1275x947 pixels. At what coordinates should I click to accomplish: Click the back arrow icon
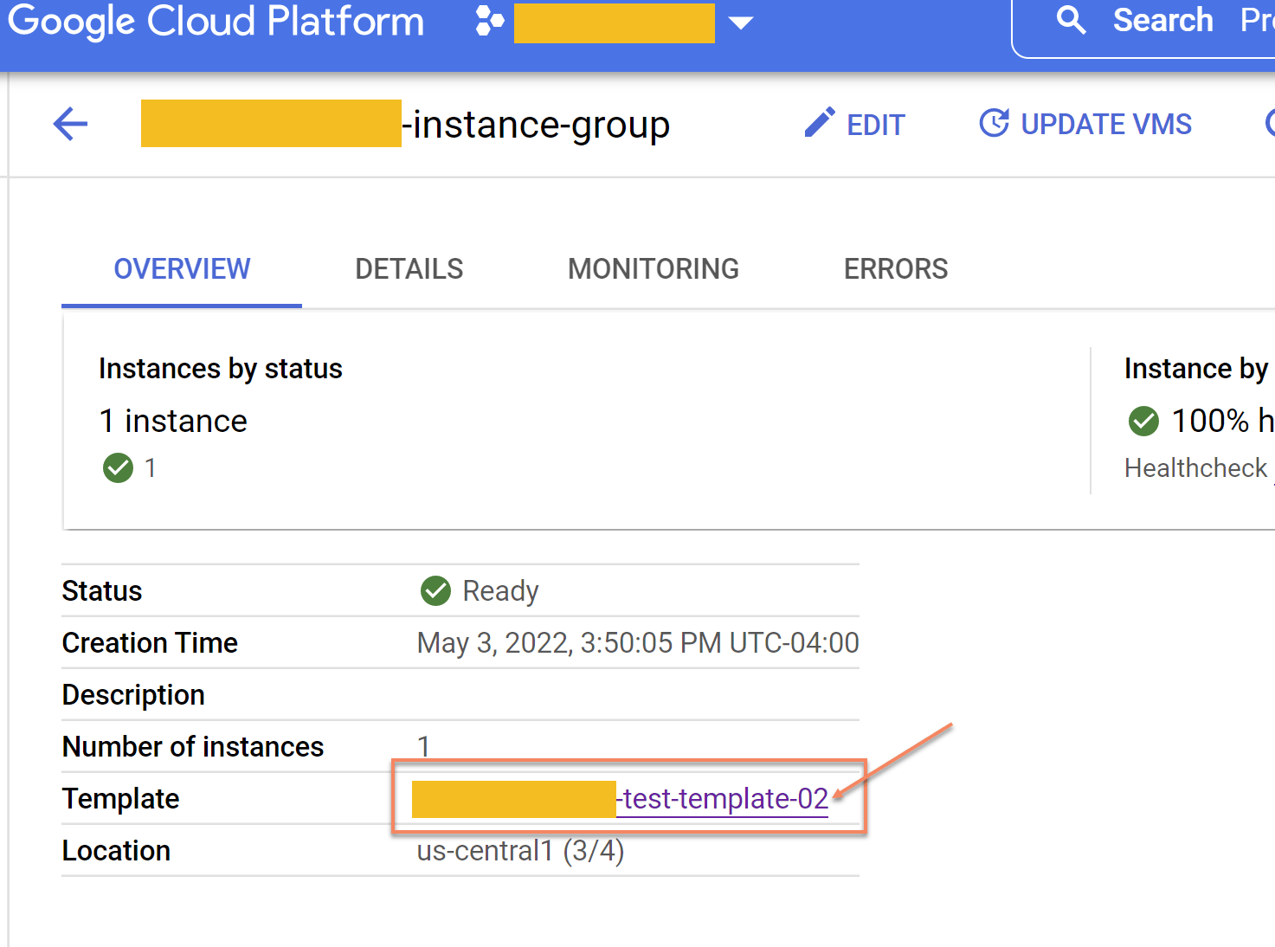click(70, 124)
